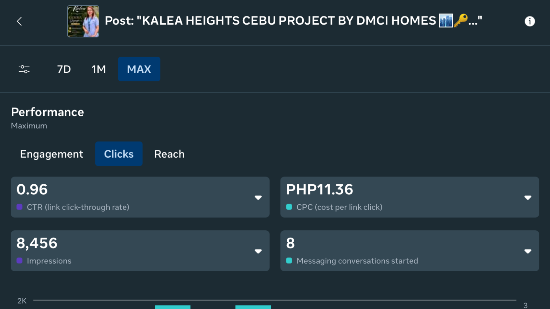Open the filter sliders icon

pos(24,69)
